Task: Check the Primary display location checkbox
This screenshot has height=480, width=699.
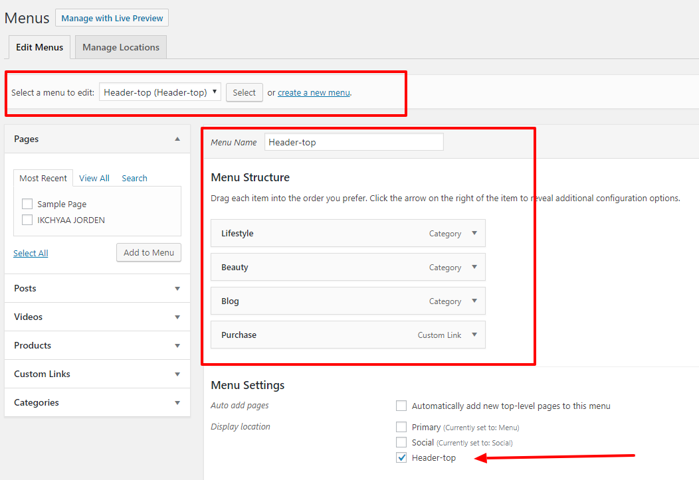Action: point(401,427)
